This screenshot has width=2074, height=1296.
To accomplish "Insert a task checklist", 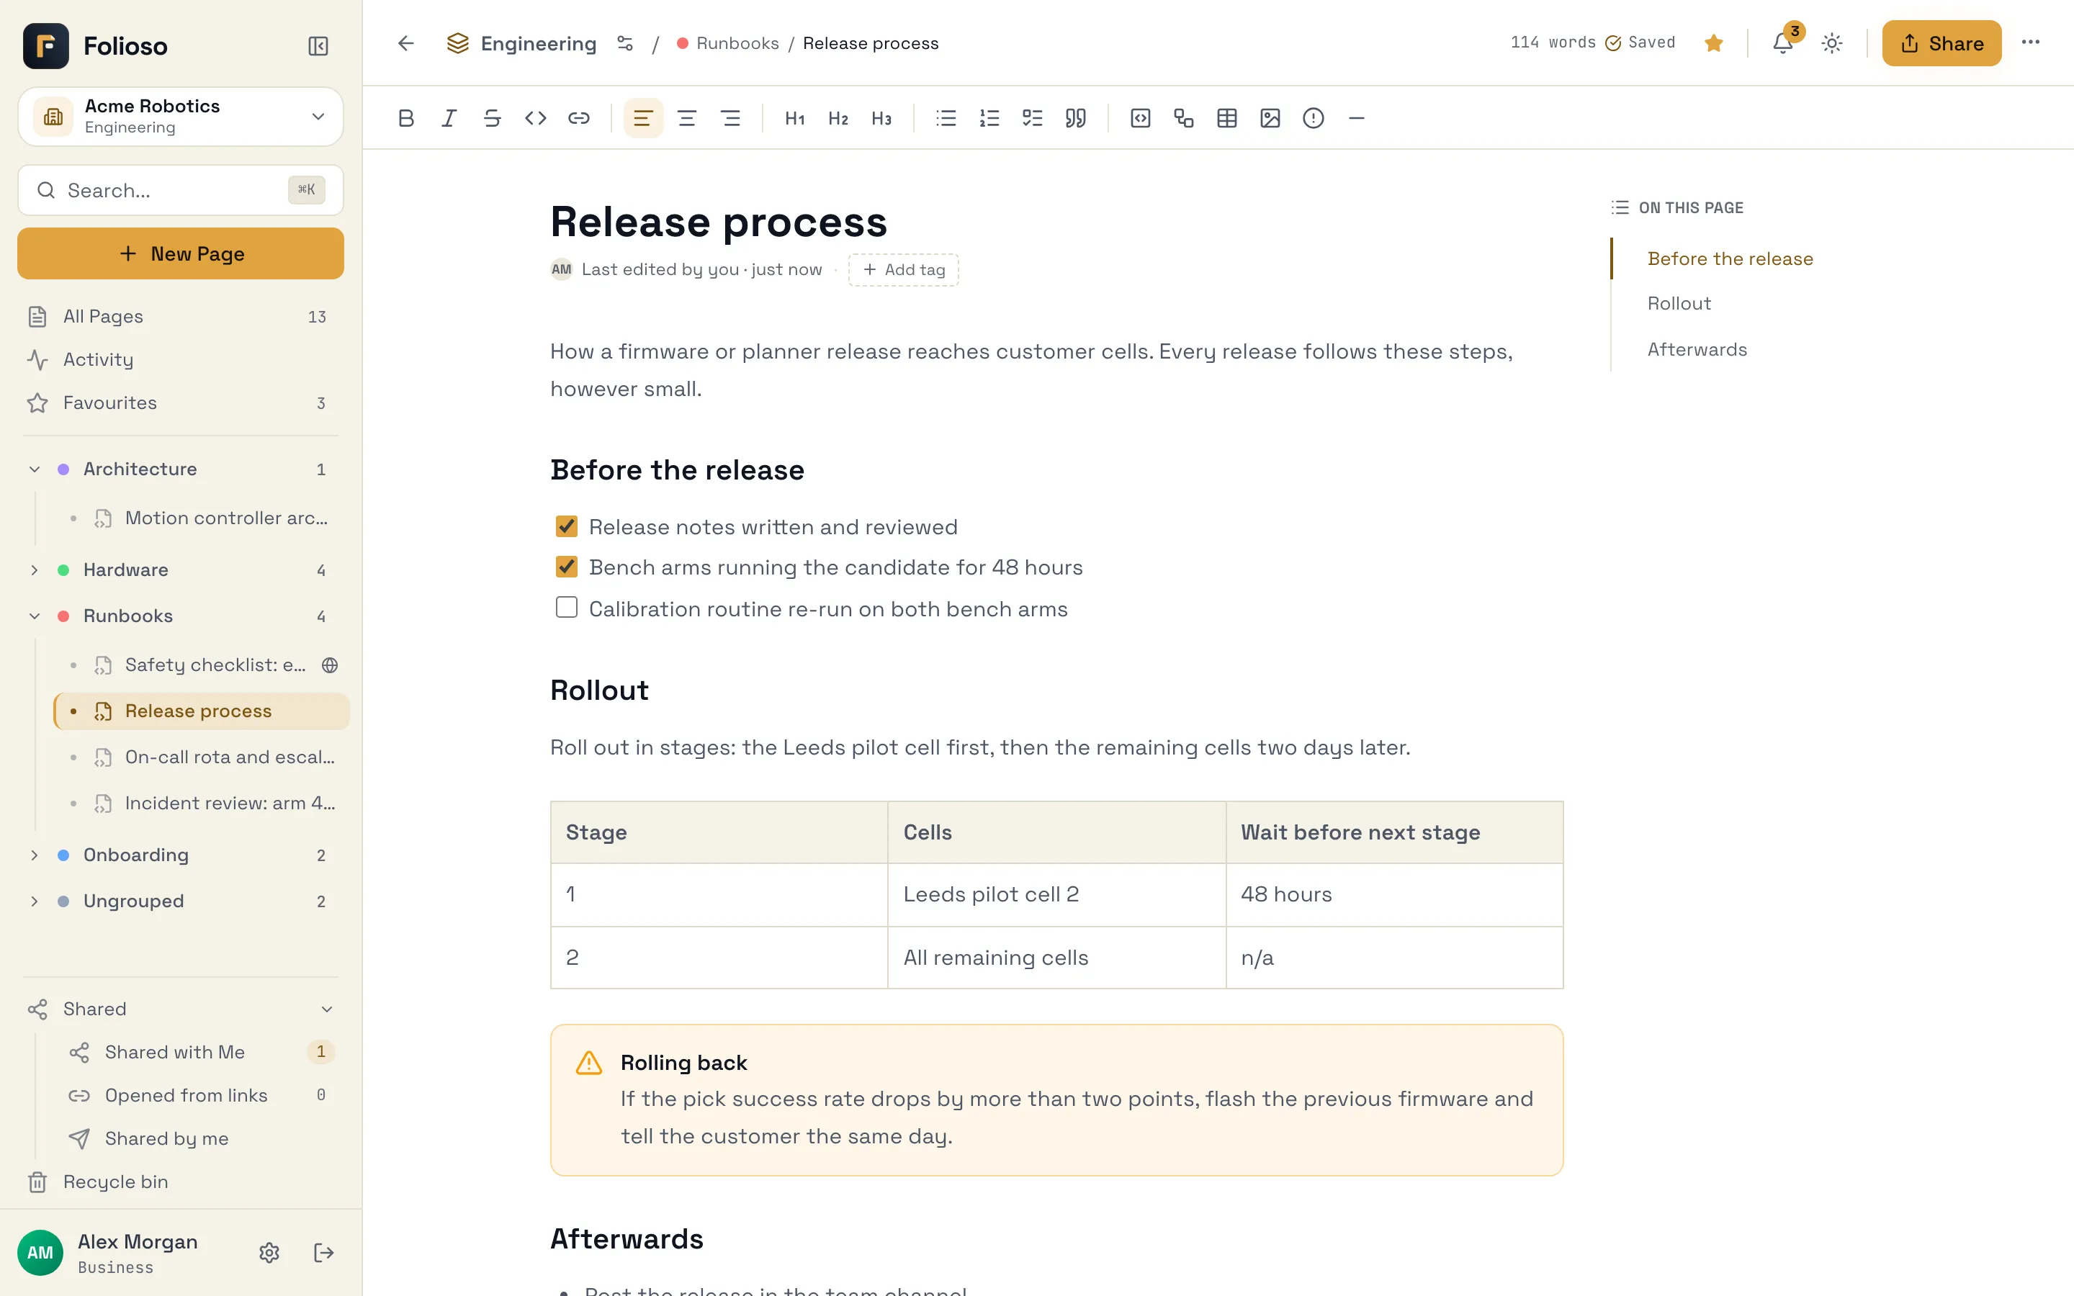I will tap(1033, 118).
